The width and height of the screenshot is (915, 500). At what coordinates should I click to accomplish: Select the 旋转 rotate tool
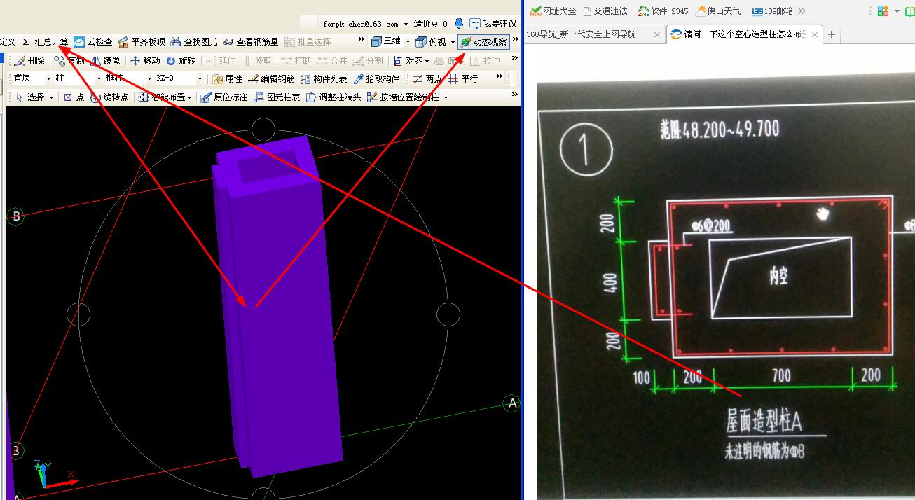(x=181, y=61)
